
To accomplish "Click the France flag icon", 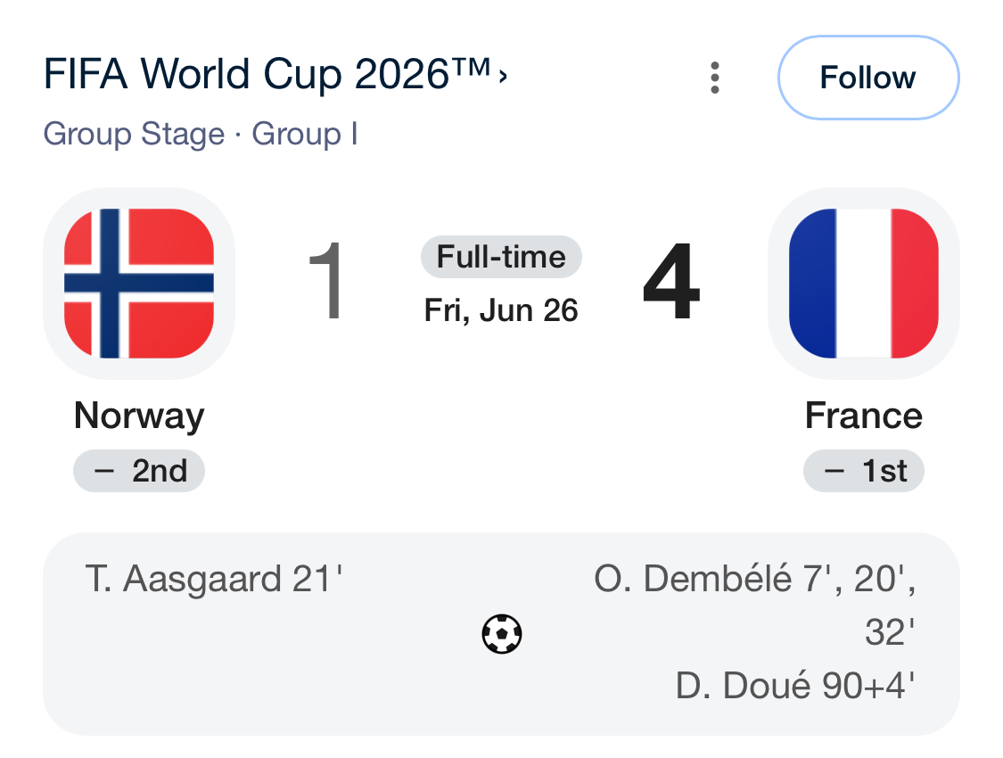I will click(x=864, y=284).
